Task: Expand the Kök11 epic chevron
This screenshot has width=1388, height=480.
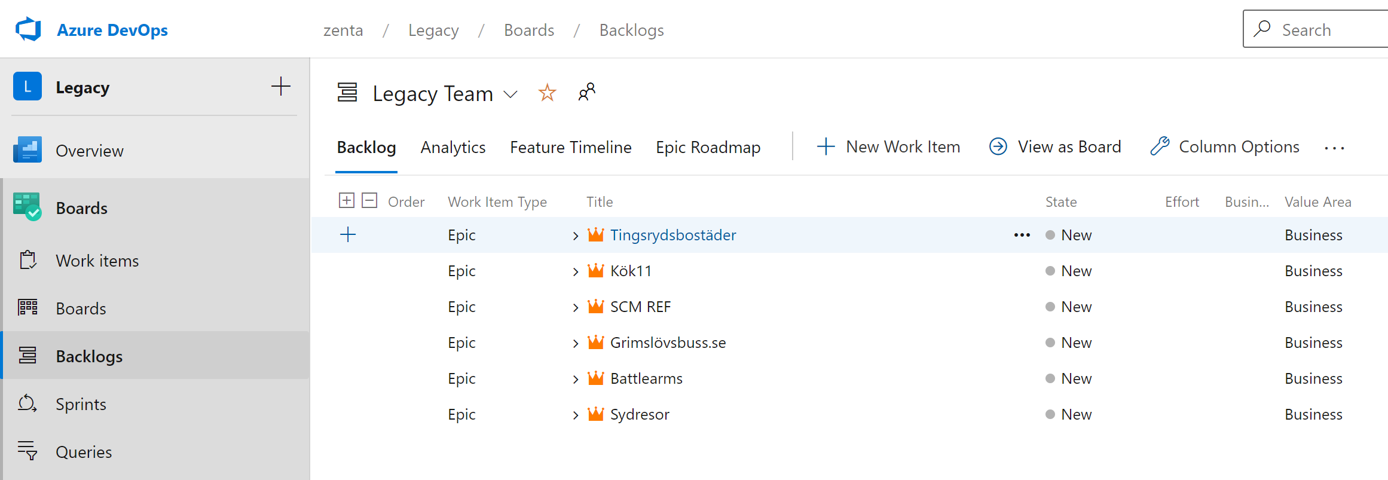Action: point(576,271)
